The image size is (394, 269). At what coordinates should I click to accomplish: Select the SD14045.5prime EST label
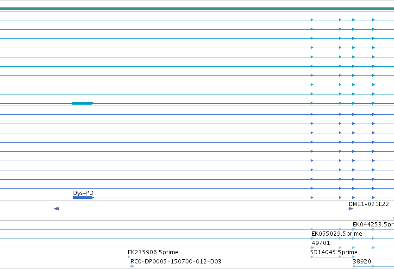click(334, 252)
